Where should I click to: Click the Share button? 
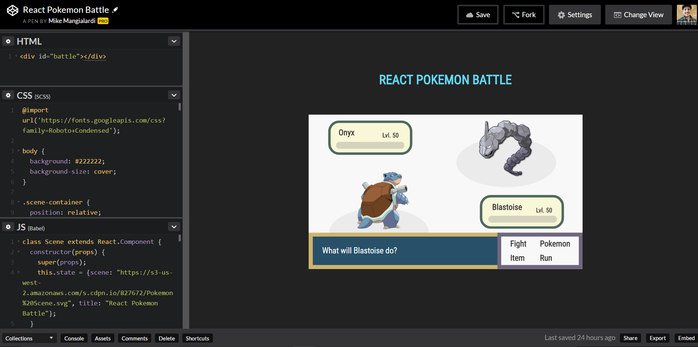[x=630, y=338]
